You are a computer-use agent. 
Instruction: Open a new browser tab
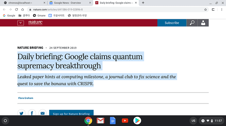[x=143, y=3]
